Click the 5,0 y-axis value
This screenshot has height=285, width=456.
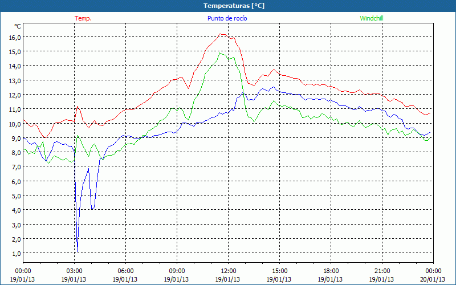tap(16, 196)
